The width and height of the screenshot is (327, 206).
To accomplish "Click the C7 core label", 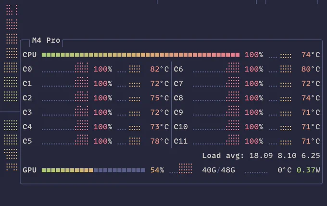I will pos(178,84).
